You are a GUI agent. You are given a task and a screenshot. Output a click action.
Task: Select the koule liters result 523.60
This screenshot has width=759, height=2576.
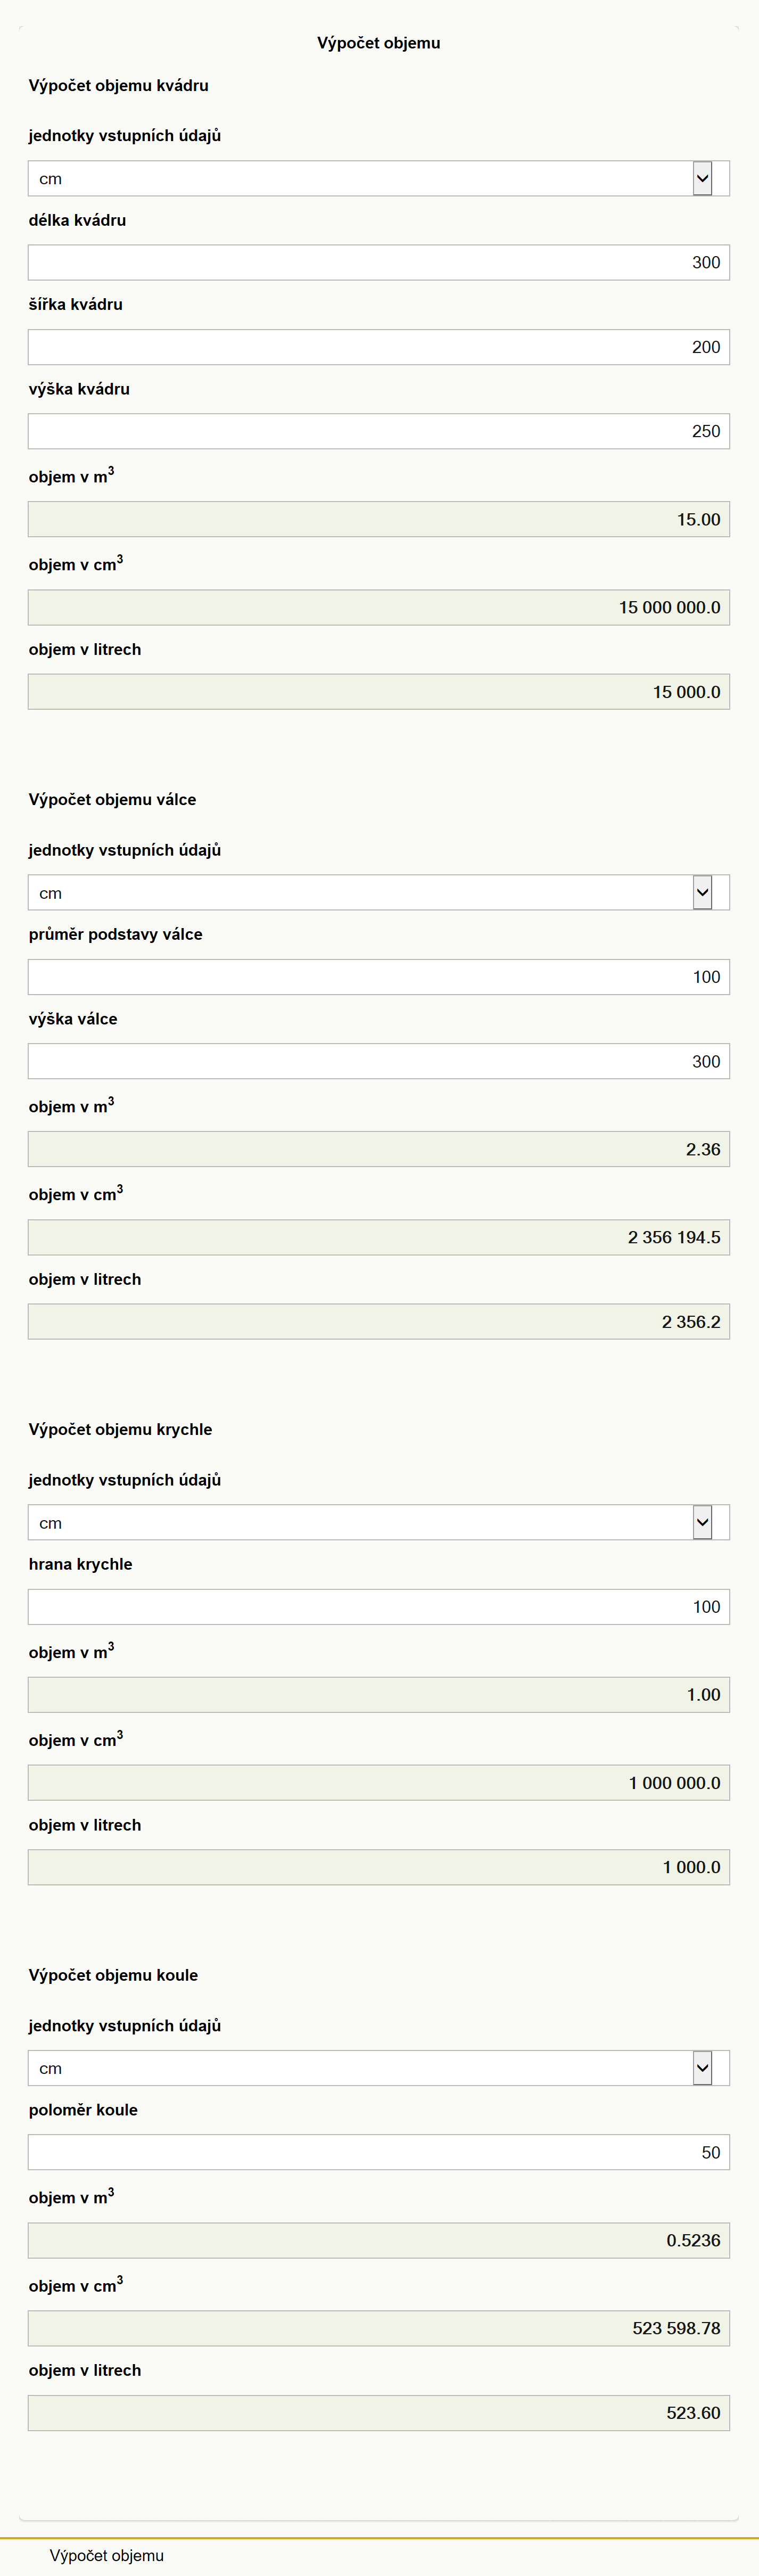pyautogui.click(x=379, y=2413)
